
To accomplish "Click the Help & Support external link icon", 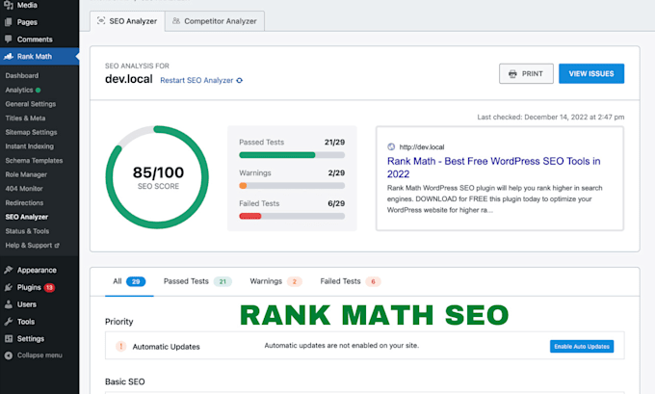I will pos(57,246).
